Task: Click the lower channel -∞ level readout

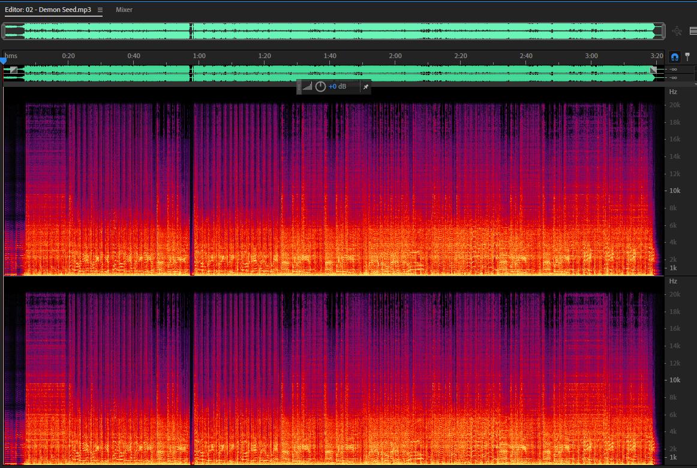Action: (x=673, y=78)
